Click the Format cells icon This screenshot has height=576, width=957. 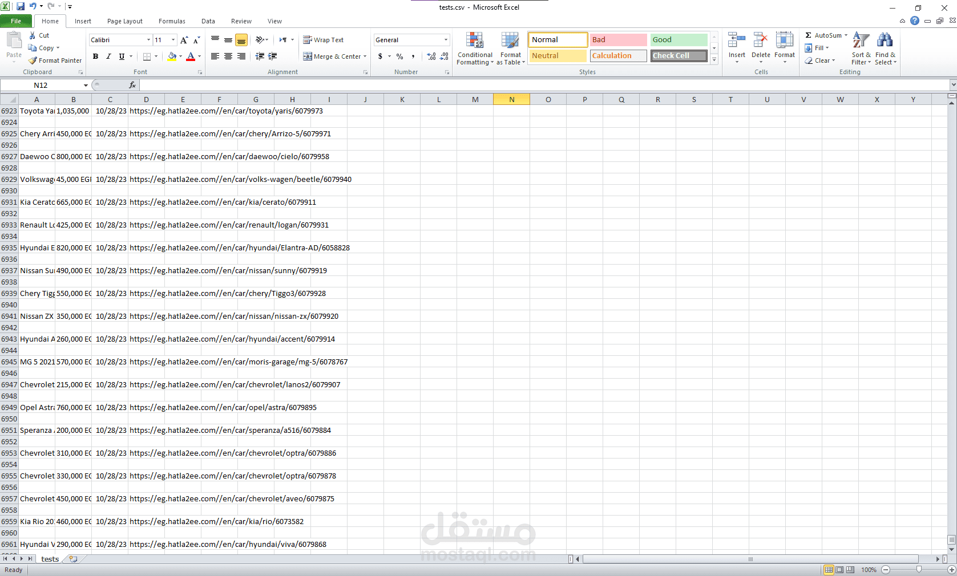(785, 40)
